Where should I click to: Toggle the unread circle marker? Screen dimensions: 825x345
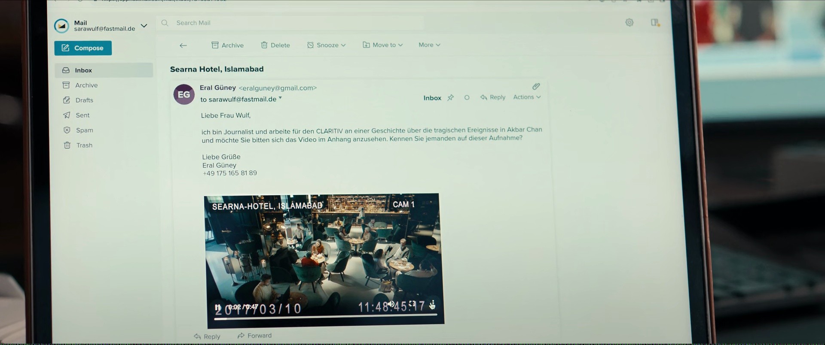[467, 97]
